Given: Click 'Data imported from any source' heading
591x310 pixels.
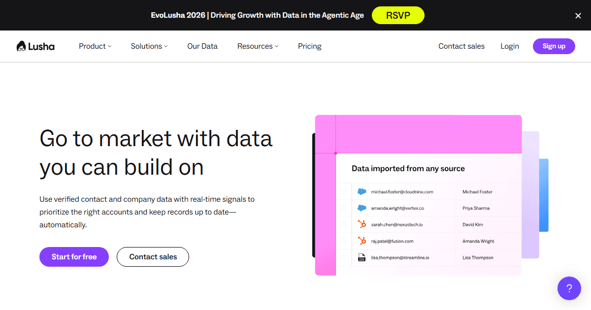Looking at the screenshot, I should coord(408,168).
